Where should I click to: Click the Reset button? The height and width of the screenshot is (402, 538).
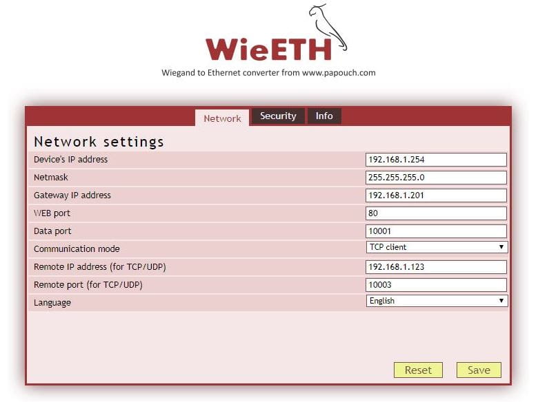[x=418, y=370]
